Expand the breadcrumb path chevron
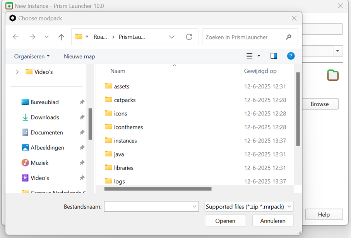This screenshot has width=351, height=238. 172,37
